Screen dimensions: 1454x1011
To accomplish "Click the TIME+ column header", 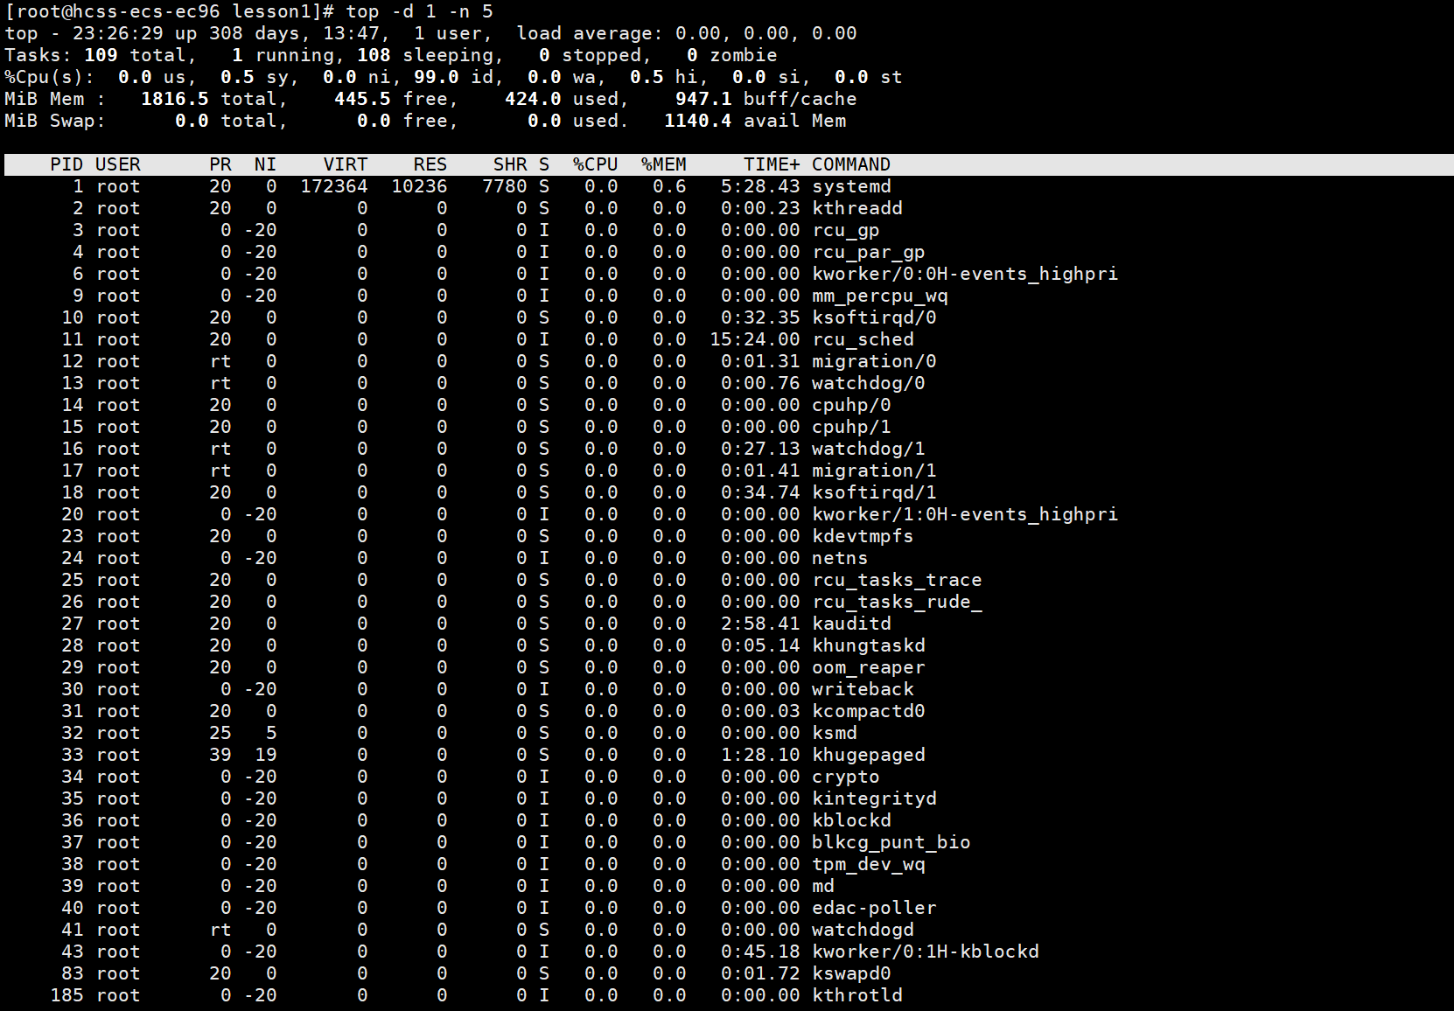I will [772, 164].
